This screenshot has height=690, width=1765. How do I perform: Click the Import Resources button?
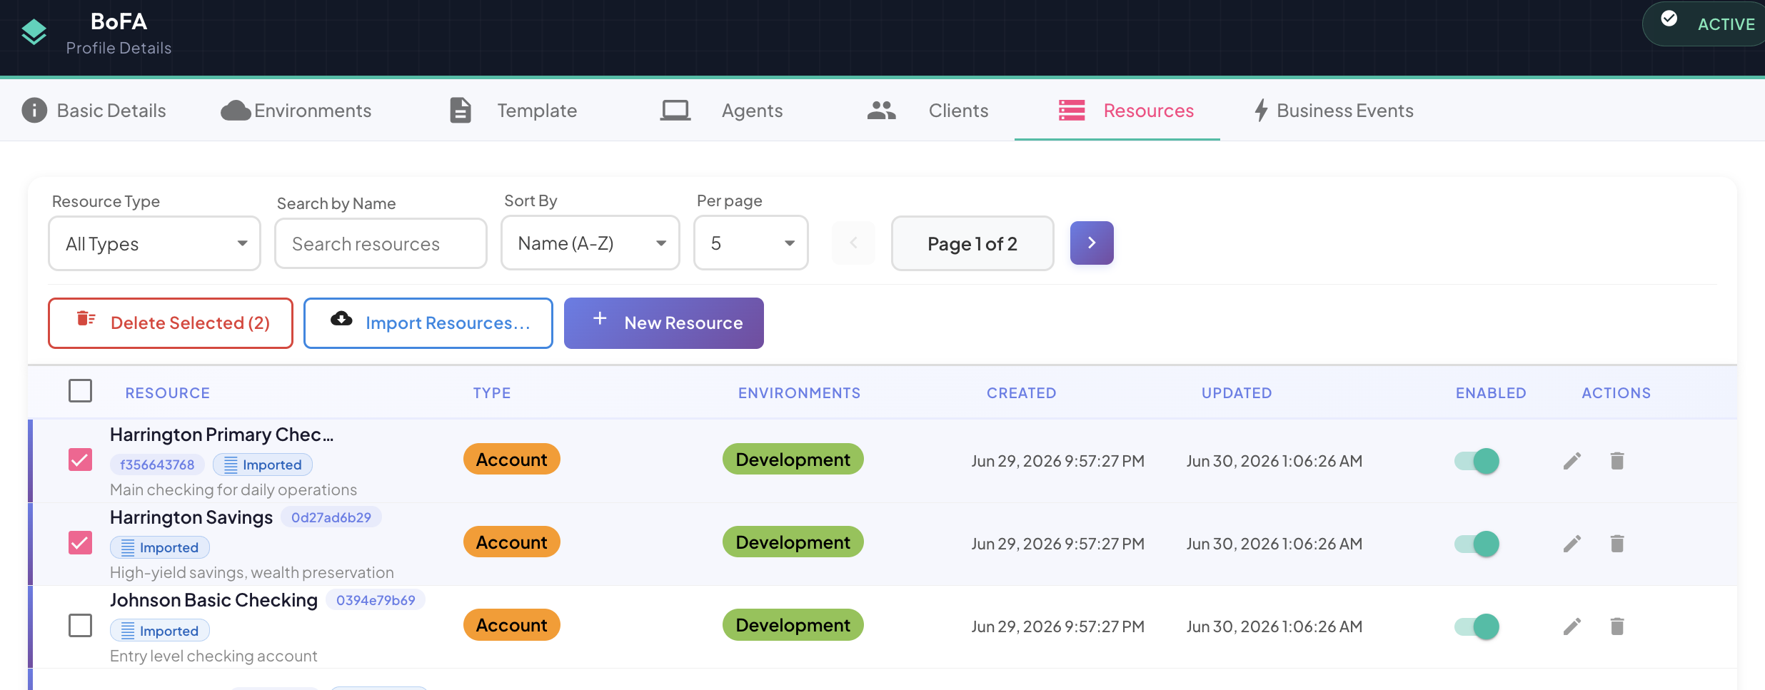click(428, 323)
